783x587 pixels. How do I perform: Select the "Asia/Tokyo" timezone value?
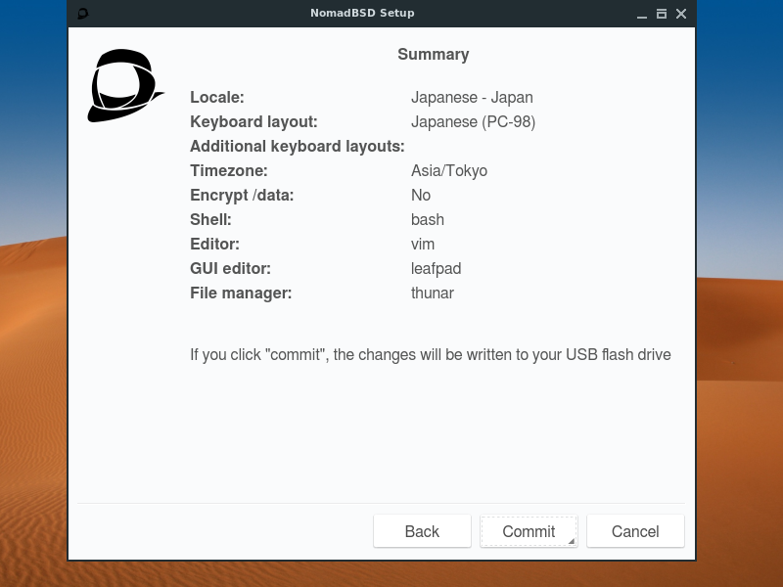(x=449, y=170)
